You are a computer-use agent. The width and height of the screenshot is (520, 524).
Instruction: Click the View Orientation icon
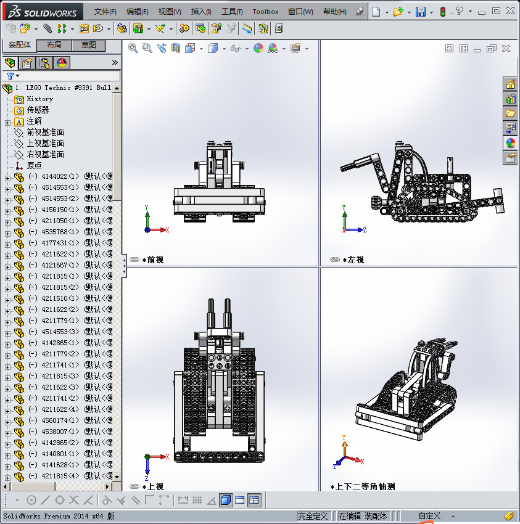190,48
